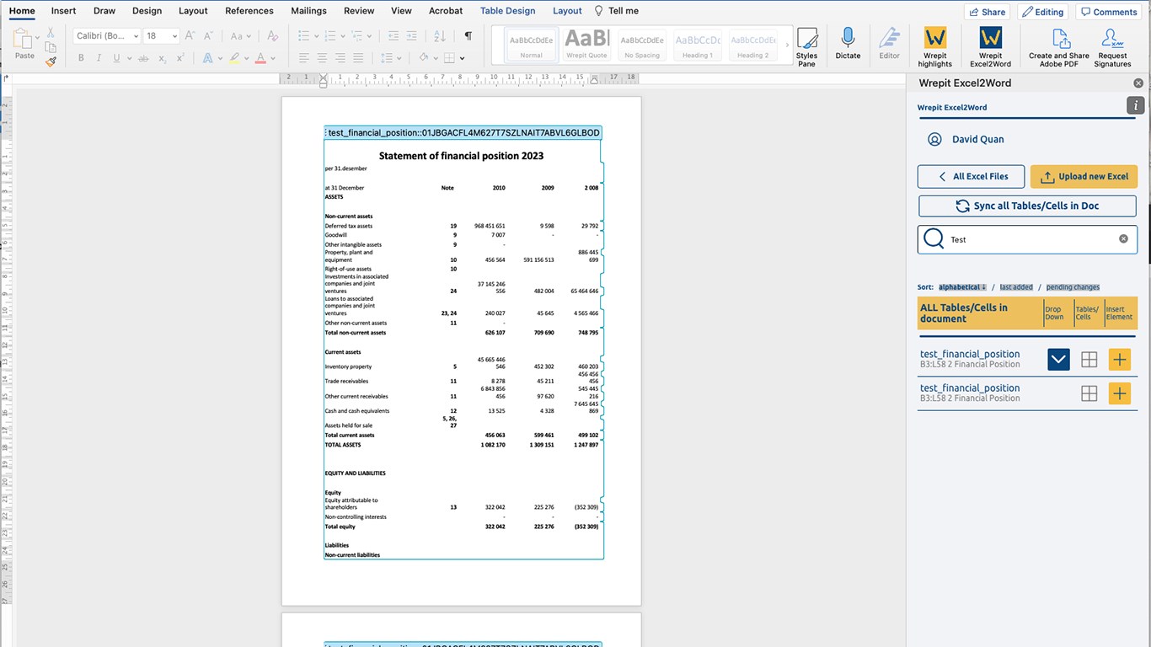Open the Editor tool

pyautogui.click(x=889, y=44)
